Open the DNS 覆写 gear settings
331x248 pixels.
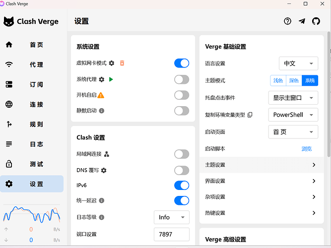(104, 170)
